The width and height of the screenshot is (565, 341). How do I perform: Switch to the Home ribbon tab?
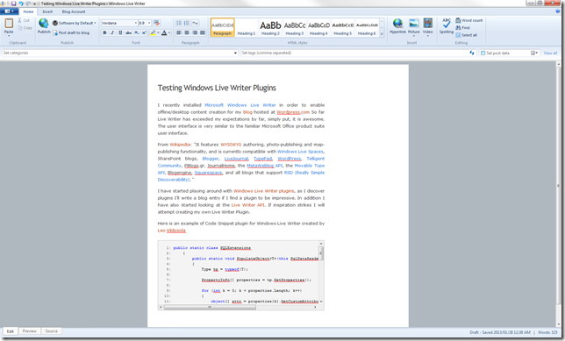[28, 11]
